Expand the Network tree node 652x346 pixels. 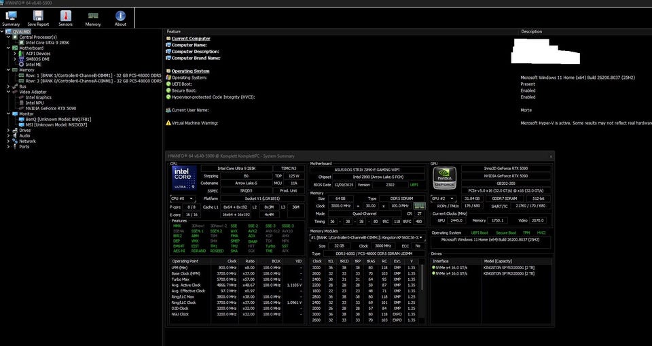pos(9,141)
